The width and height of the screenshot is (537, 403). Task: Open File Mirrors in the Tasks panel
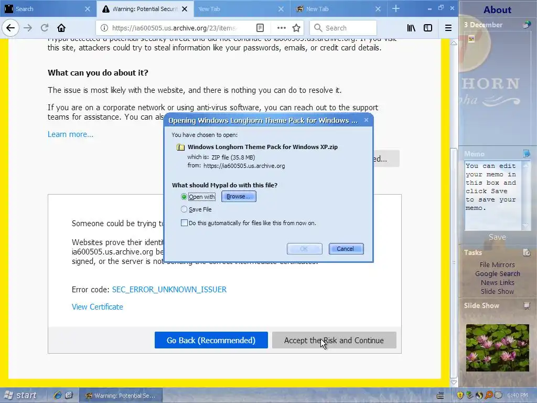(x=497, y=264)
